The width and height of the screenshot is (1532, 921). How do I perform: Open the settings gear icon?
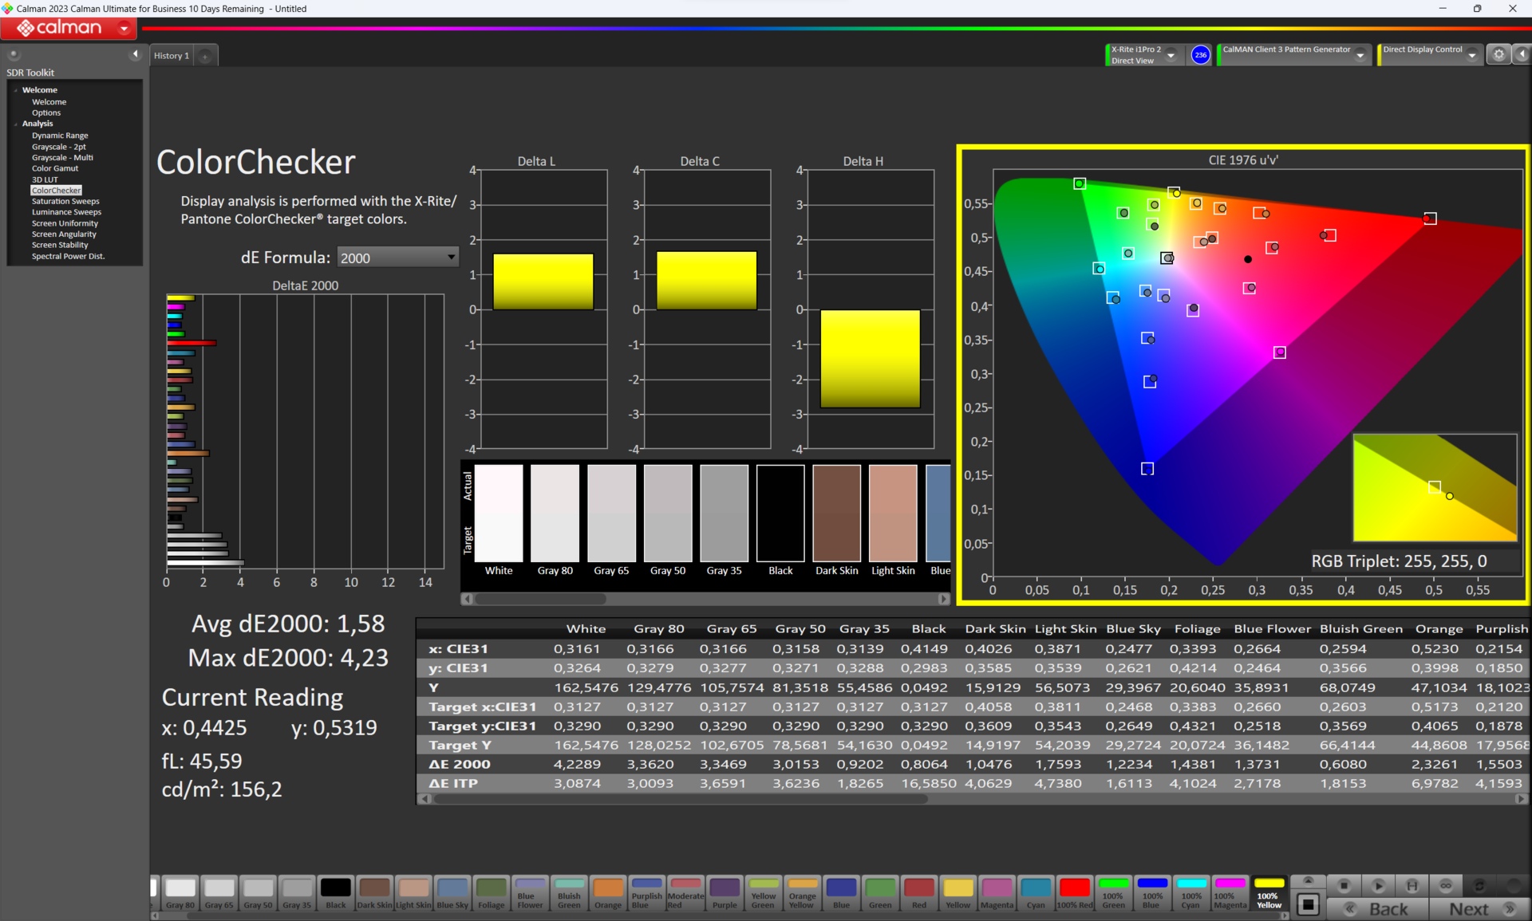[1498, 54]
